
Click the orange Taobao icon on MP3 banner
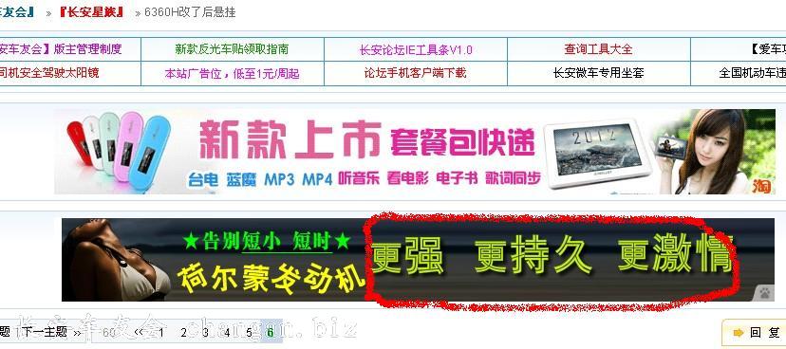(761, 186)
